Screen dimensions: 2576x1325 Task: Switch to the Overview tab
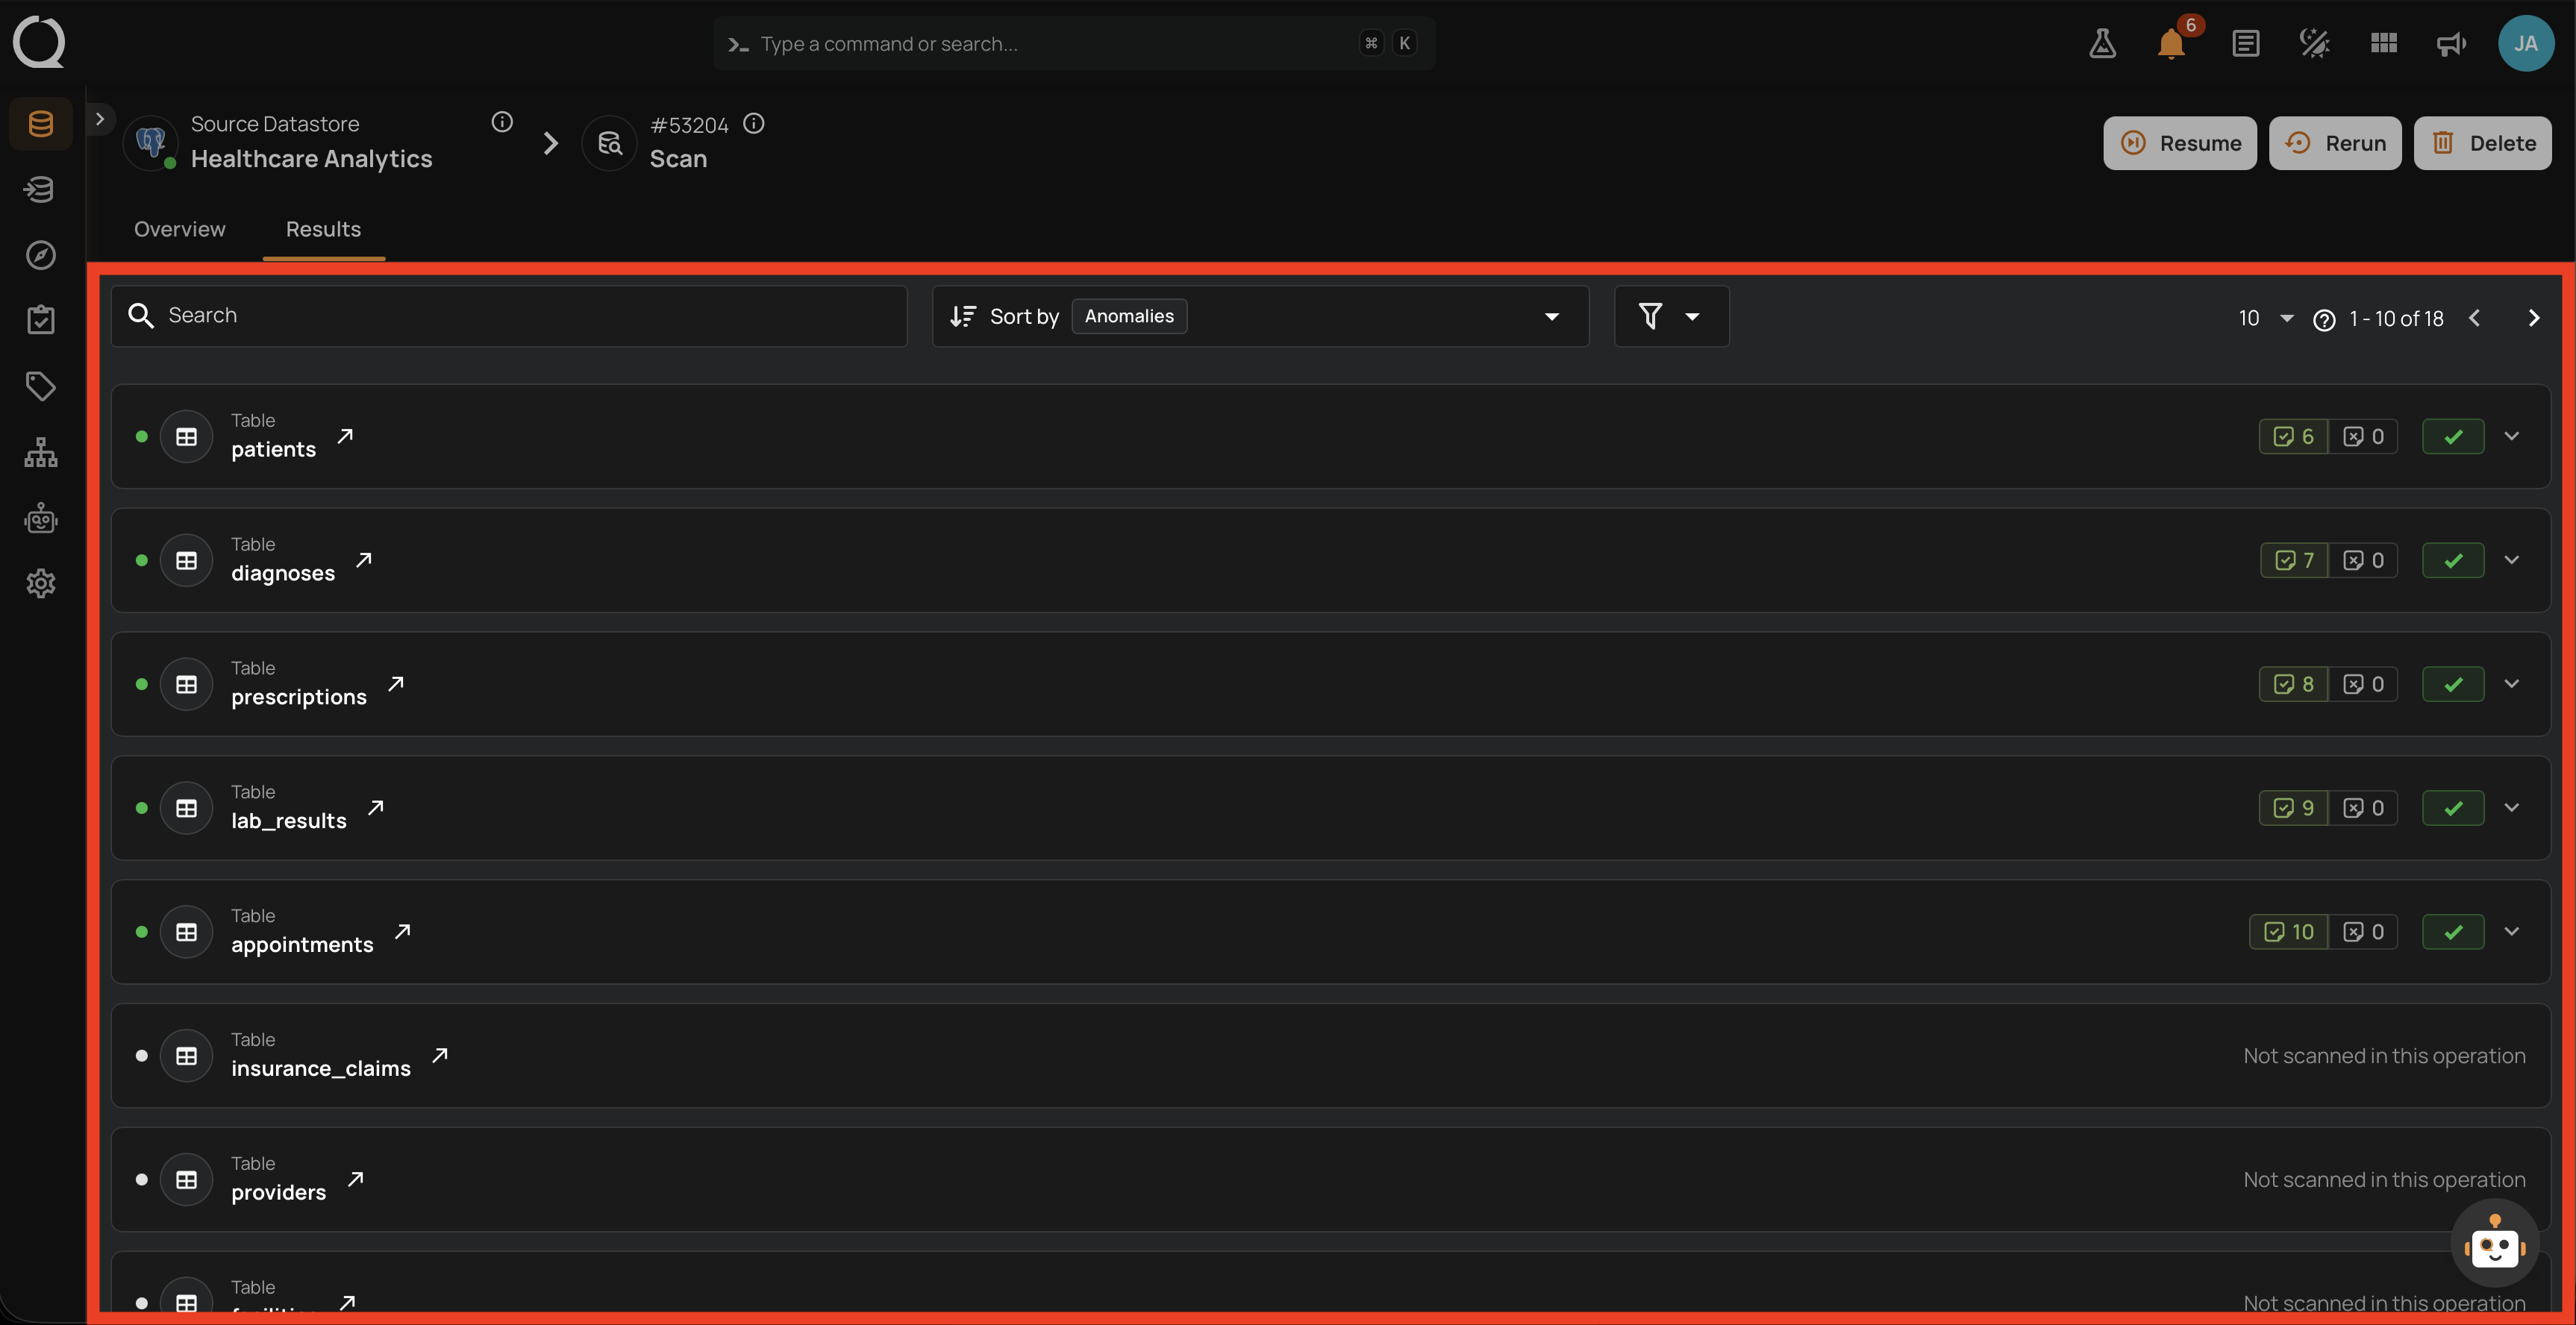(x=180, y=229)
